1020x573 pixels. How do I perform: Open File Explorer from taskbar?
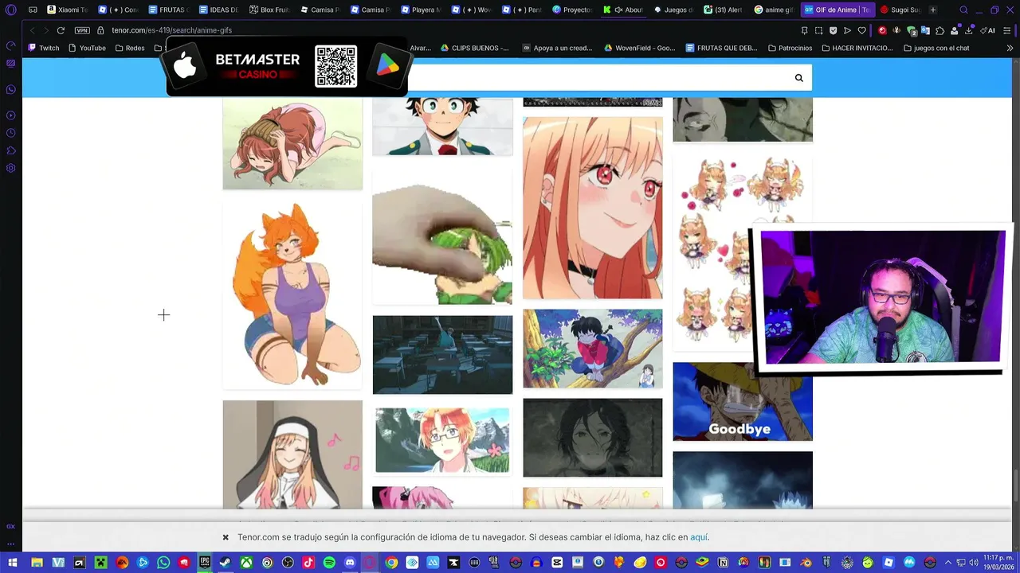tap(37, 563)
